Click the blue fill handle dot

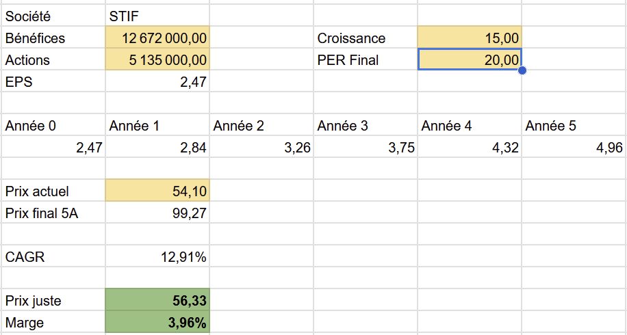click(522, 70)
